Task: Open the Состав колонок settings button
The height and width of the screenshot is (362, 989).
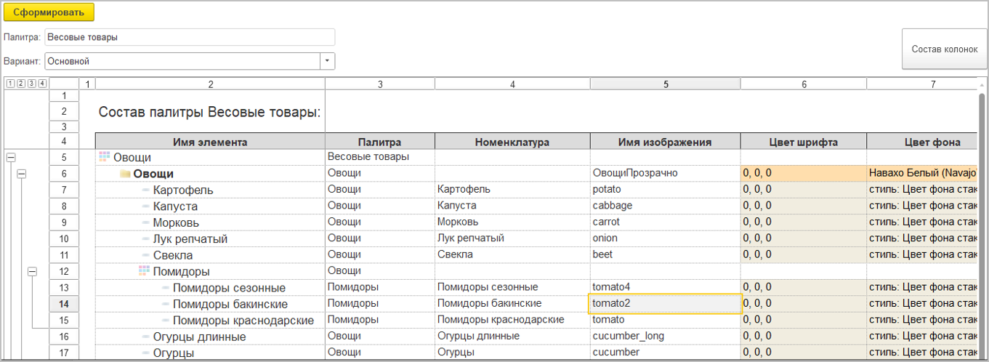Action: (944, 49)
